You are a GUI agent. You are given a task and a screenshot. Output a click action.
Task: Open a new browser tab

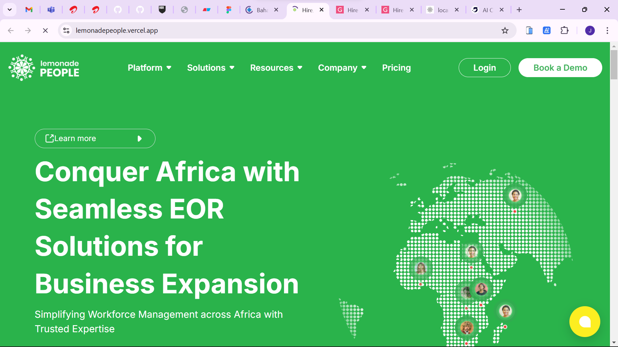click(519, 10)
